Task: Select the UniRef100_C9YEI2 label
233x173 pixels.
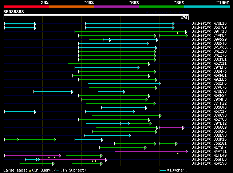Action: pyautogui.click(x=209, y=124)
